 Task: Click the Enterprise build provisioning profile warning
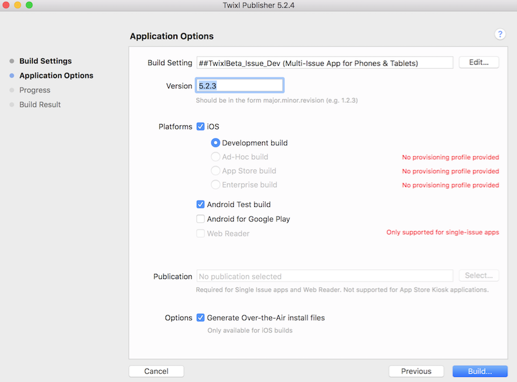point(451,185)
